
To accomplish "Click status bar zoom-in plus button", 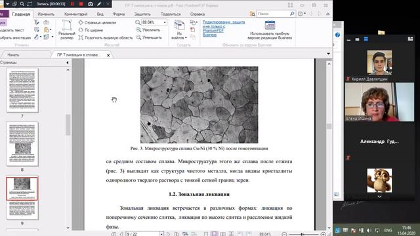I will click(323, 234).
